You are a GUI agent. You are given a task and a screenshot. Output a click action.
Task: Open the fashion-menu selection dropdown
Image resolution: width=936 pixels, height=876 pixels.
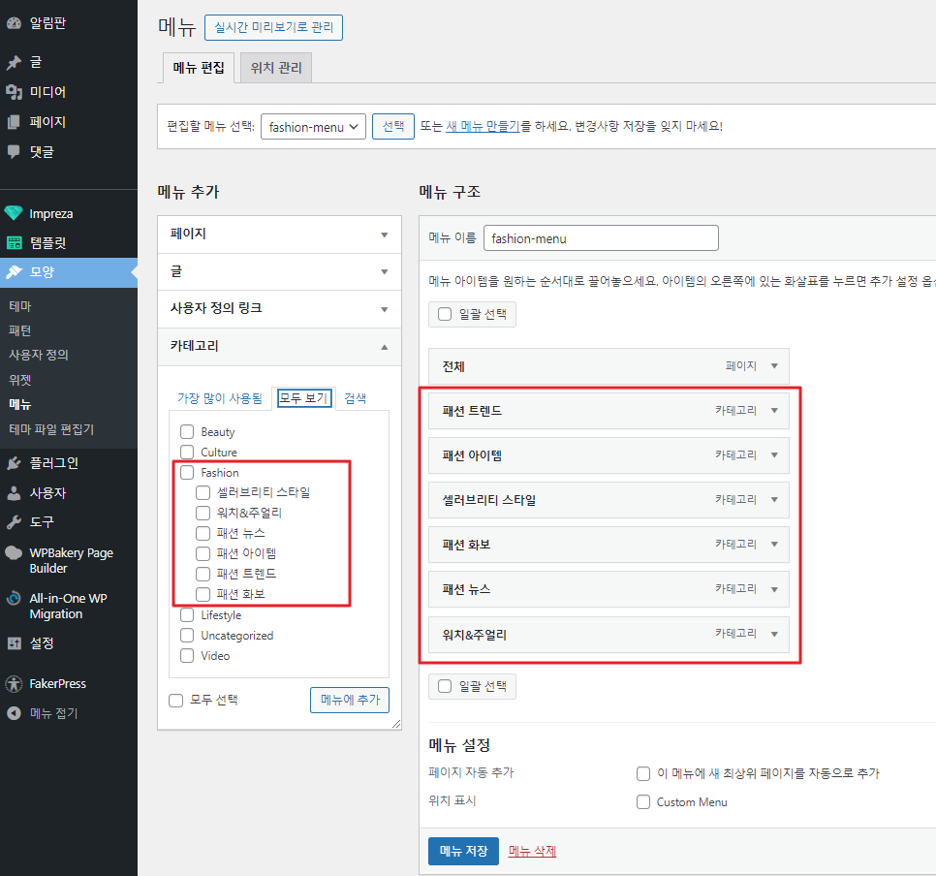313,127
